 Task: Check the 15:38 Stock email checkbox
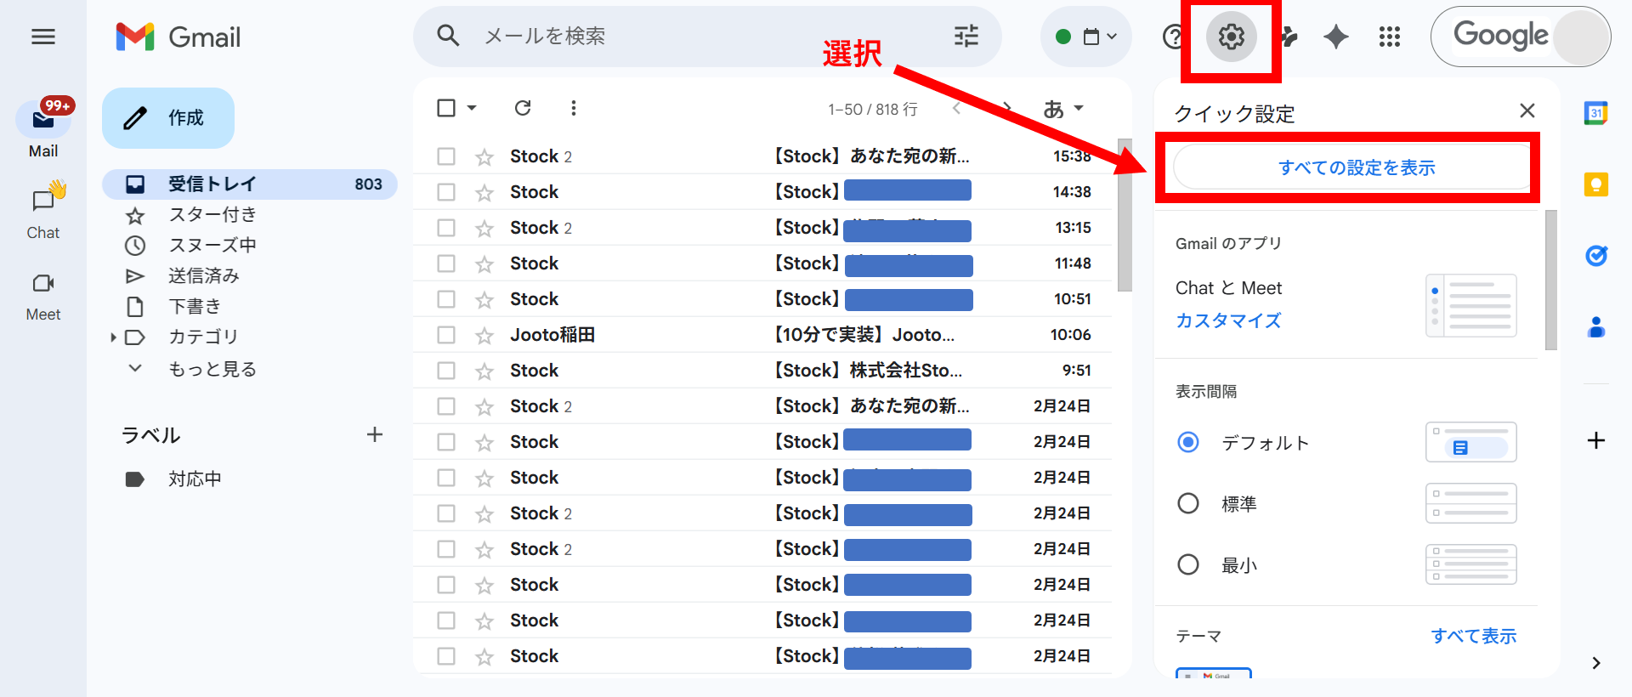point(446,156)
